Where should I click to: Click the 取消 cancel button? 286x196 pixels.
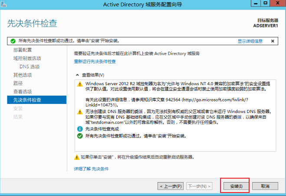point(265,186)
